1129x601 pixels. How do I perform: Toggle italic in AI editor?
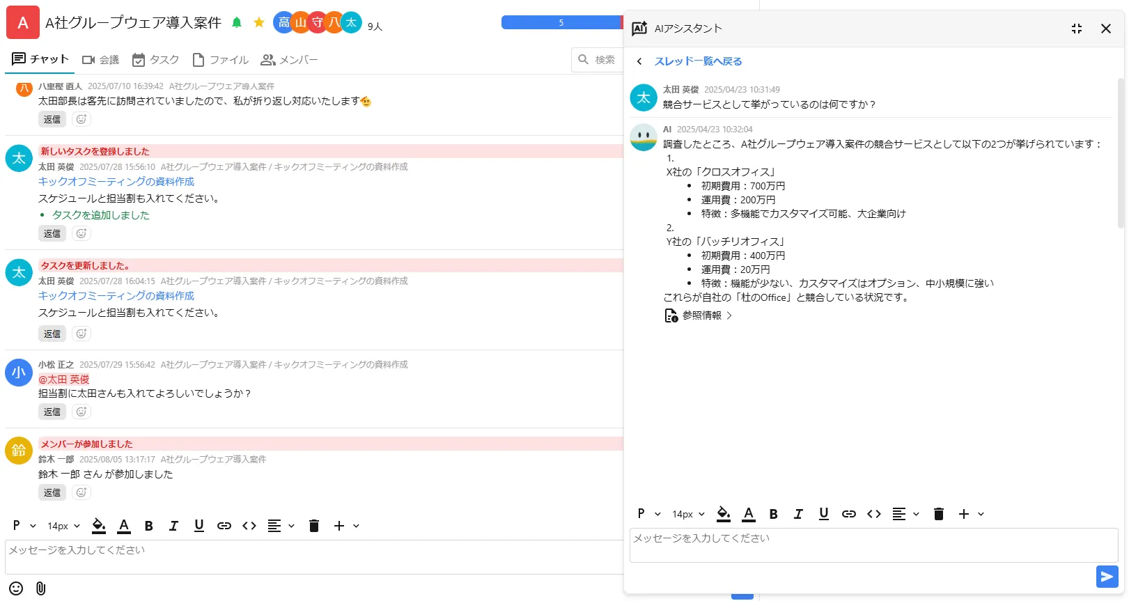point(798,514)
